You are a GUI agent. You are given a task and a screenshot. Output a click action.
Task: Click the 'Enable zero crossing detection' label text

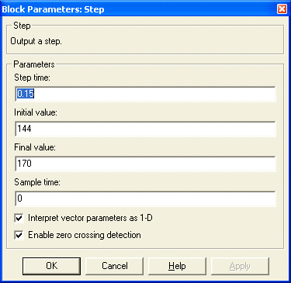tap(85, 235)
